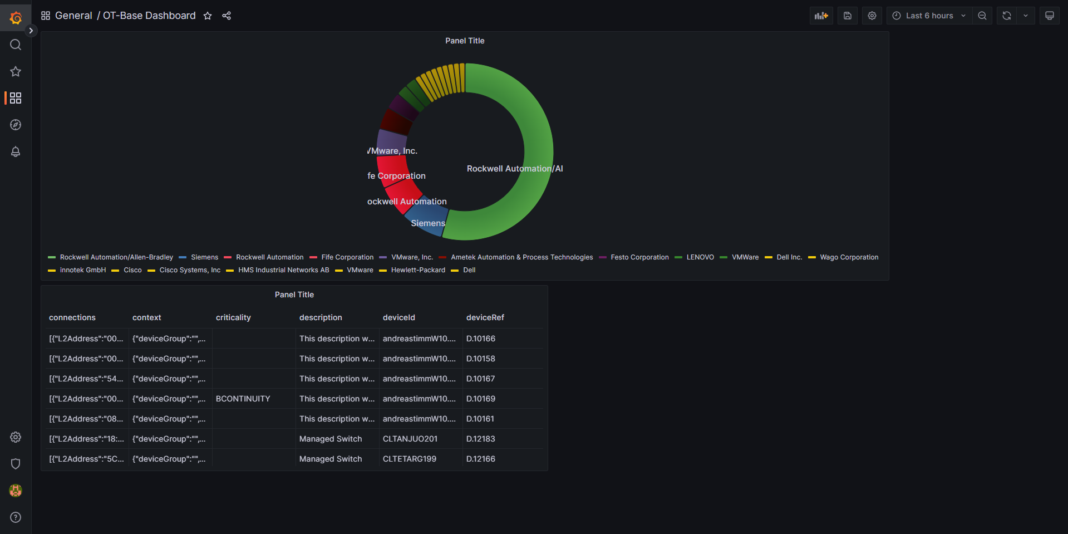This screenshot has height=534, width=1068.
Task: Toggle Ametek Automation & Process Technologies legend
Action: (x=522, y=257)
